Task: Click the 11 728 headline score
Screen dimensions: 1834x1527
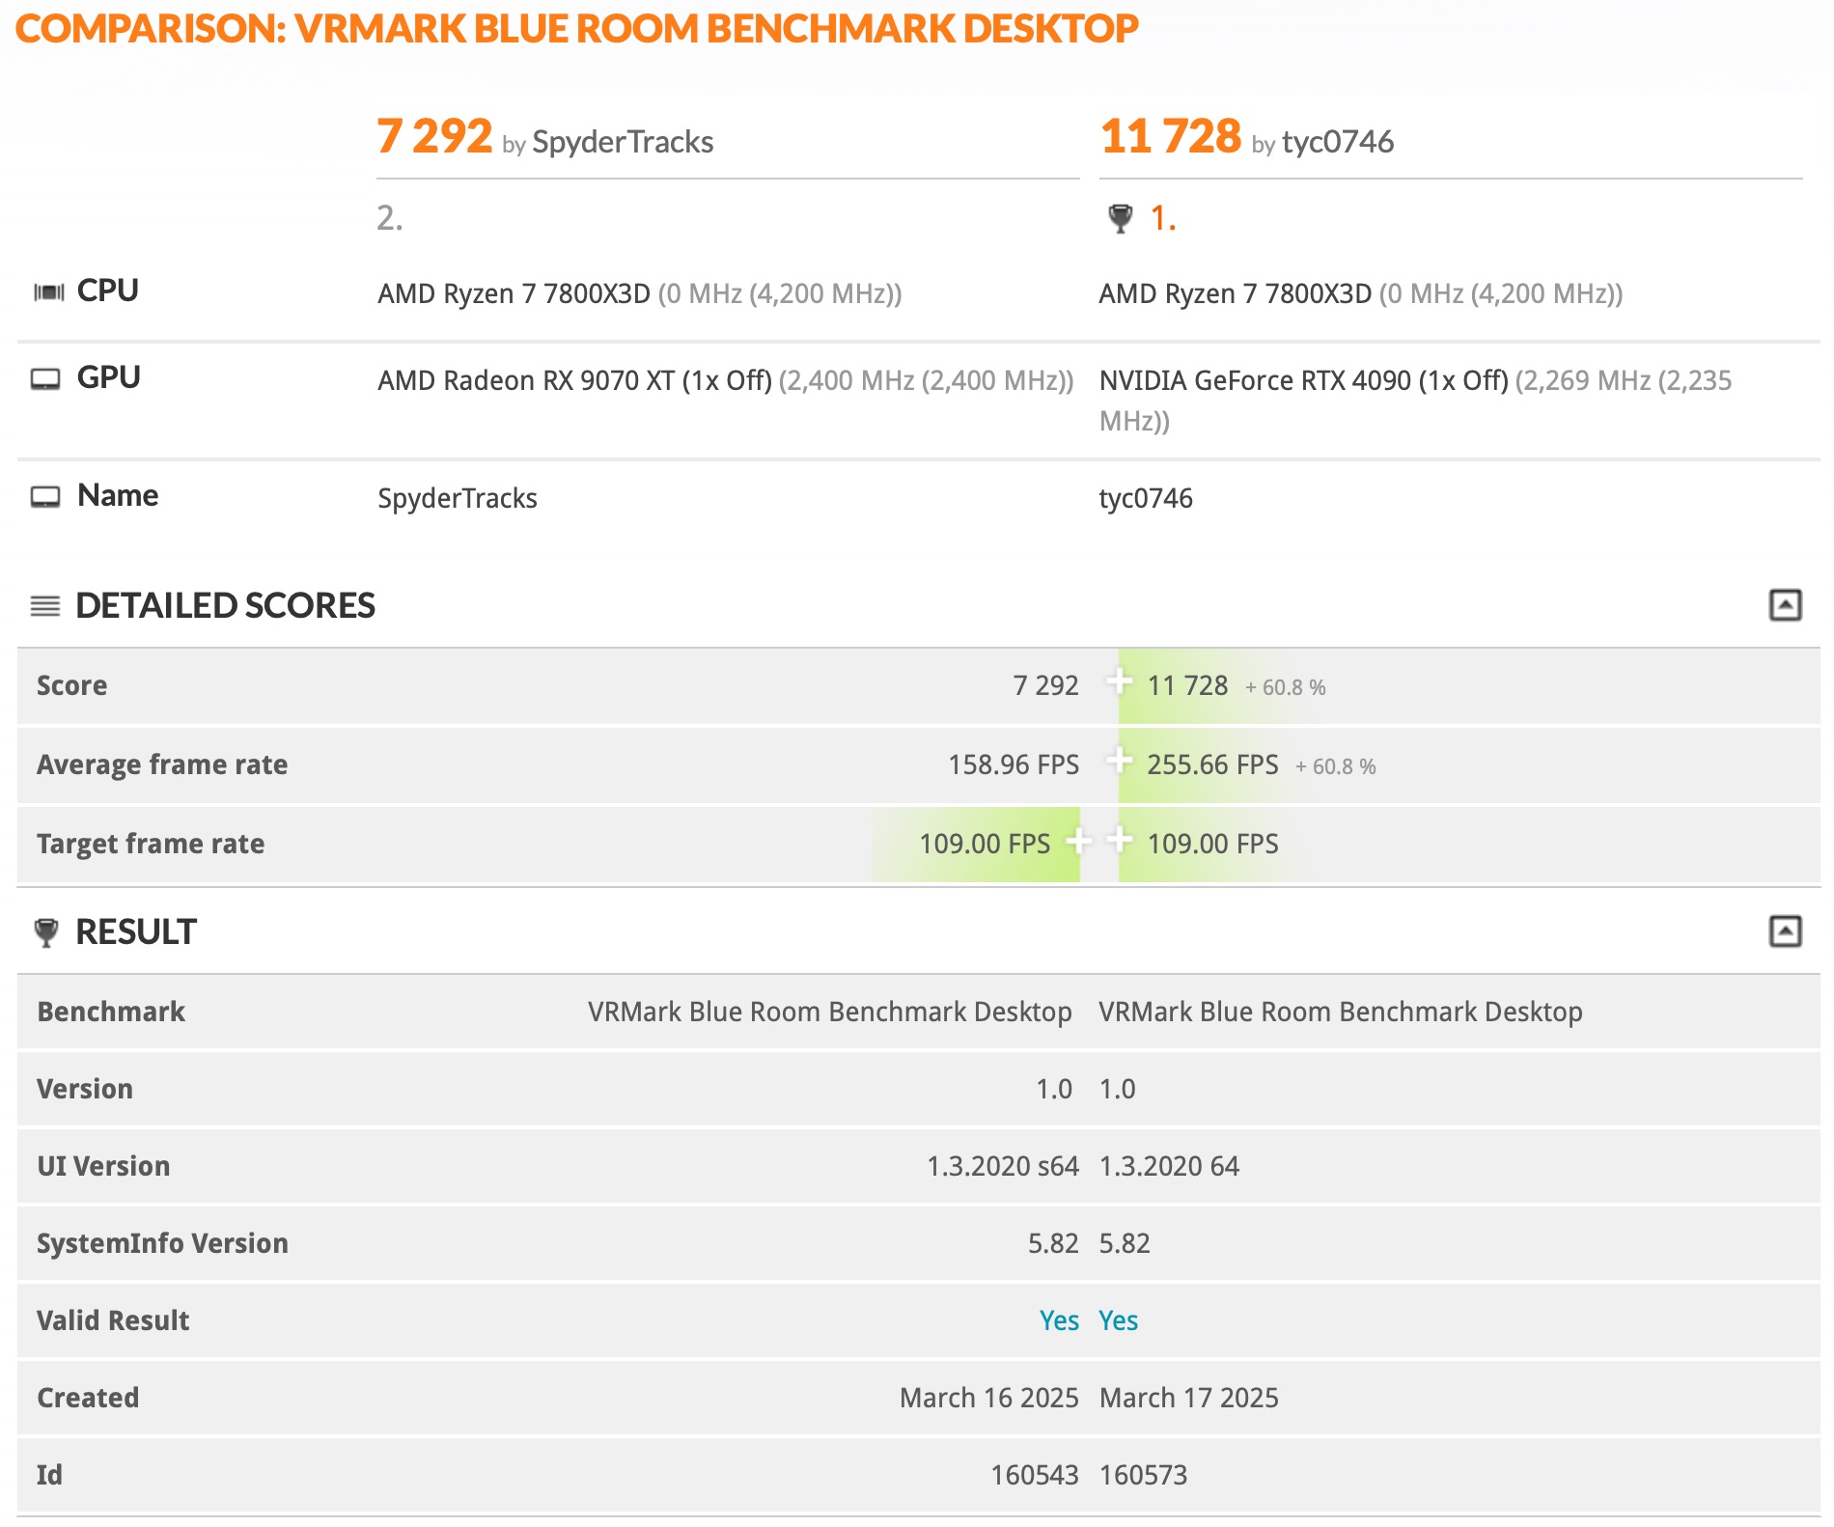Action: point(1170,136)
